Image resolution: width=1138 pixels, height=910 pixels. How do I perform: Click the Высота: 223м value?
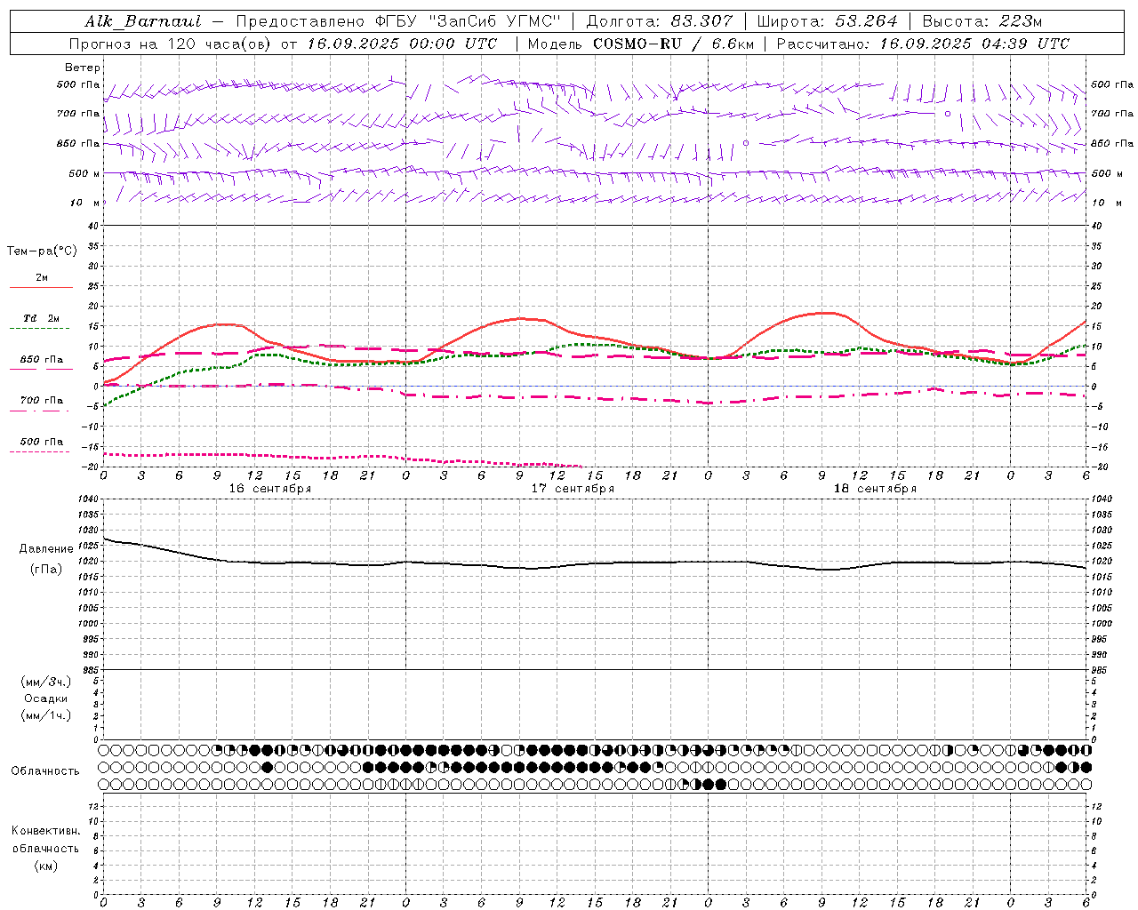pos(982,21)
